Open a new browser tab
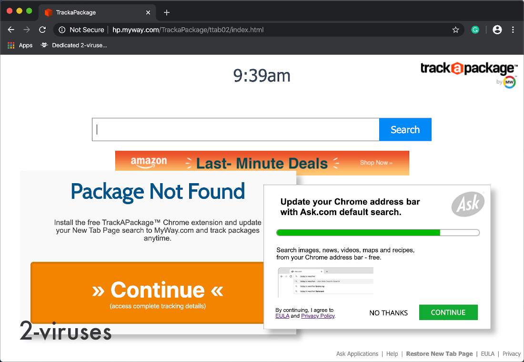Image resolution: width=524 pixels, height=362 pixels. 166,12
